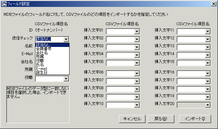Close the フィールド設定 dialog

coord(213,4)
